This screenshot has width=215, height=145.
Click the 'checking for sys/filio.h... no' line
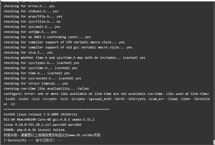point(32,21)
